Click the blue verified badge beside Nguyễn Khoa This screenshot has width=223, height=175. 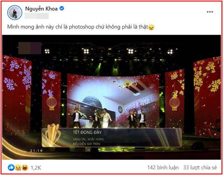(x=62, y=9)
